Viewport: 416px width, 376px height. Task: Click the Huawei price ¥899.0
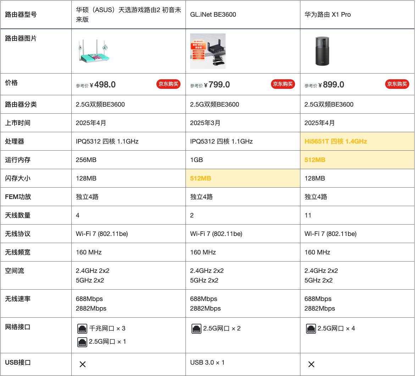pos(331,85)
